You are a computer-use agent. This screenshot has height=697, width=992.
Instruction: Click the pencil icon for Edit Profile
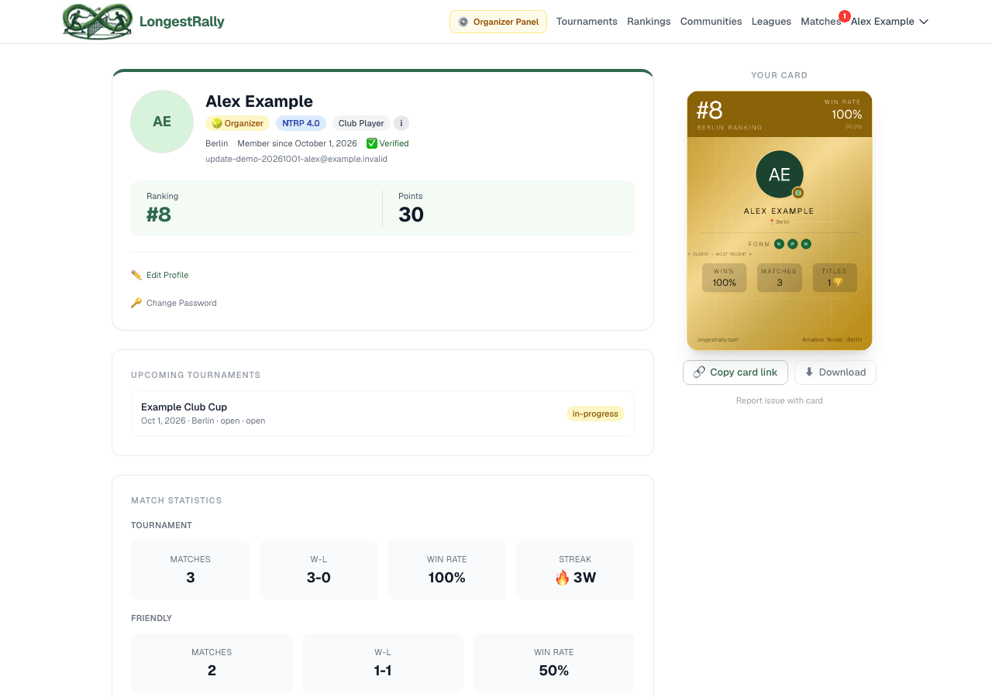136,275
